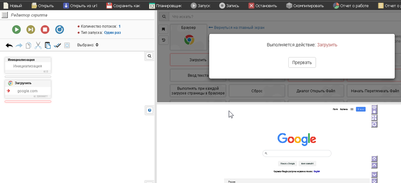Click Открыть из url toolbar item

pyautogui.click(x=80, y=6)
